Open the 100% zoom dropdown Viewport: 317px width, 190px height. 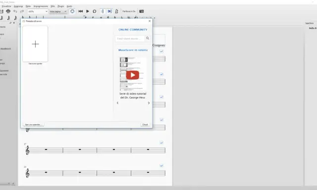(38, 11)
